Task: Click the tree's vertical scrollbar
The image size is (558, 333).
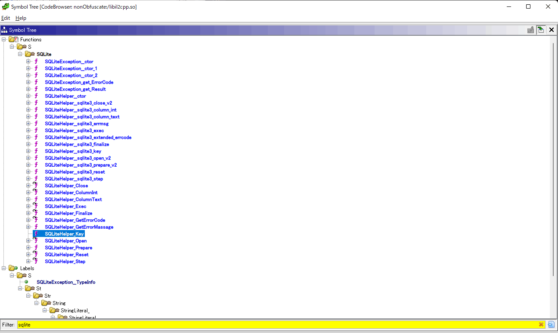Action: 554,159
